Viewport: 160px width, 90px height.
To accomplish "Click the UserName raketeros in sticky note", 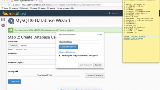I will tap(139, 9).
